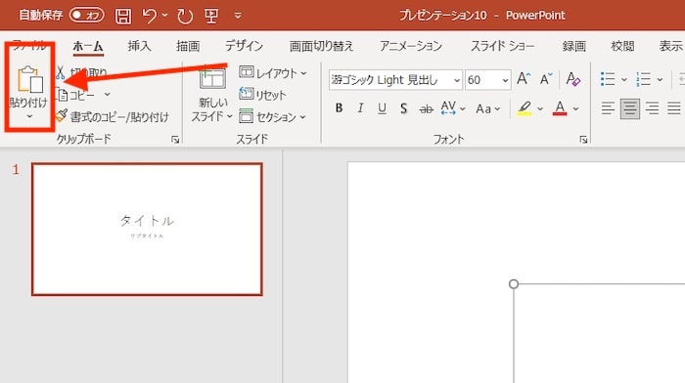Switch to the 録画 (Record) tab
This screenshot has height=383, width=685.
(x=574, y=46)
